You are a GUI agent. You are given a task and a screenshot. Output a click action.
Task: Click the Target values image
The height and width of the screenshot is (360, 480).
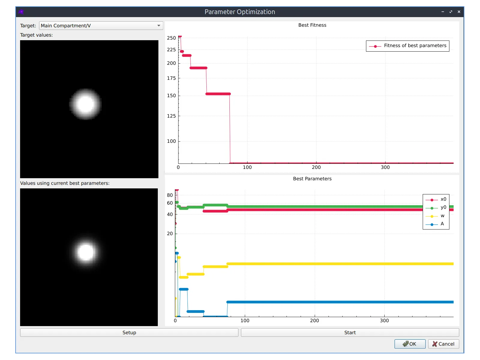(89, 109)
